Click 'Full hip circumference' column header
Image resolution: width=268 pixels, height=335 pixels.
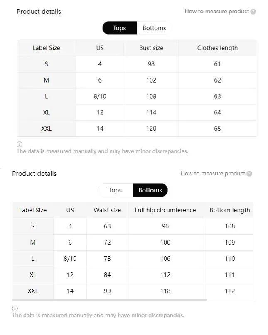[165, 210]
